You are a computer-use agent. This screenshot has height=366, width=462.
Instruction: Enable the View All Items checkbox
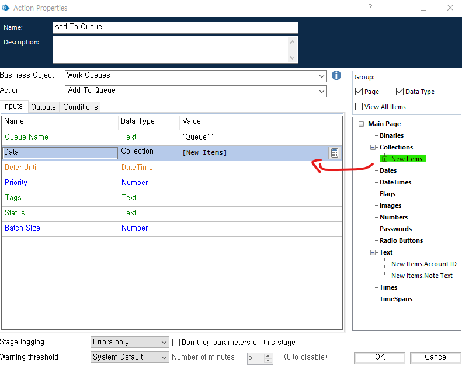point(359,107)
